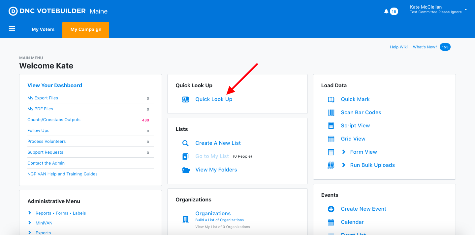The height and width of the screenshot is (235, 475).
Task: Open the notifications bell icon
Action: [x=386, y=11]
